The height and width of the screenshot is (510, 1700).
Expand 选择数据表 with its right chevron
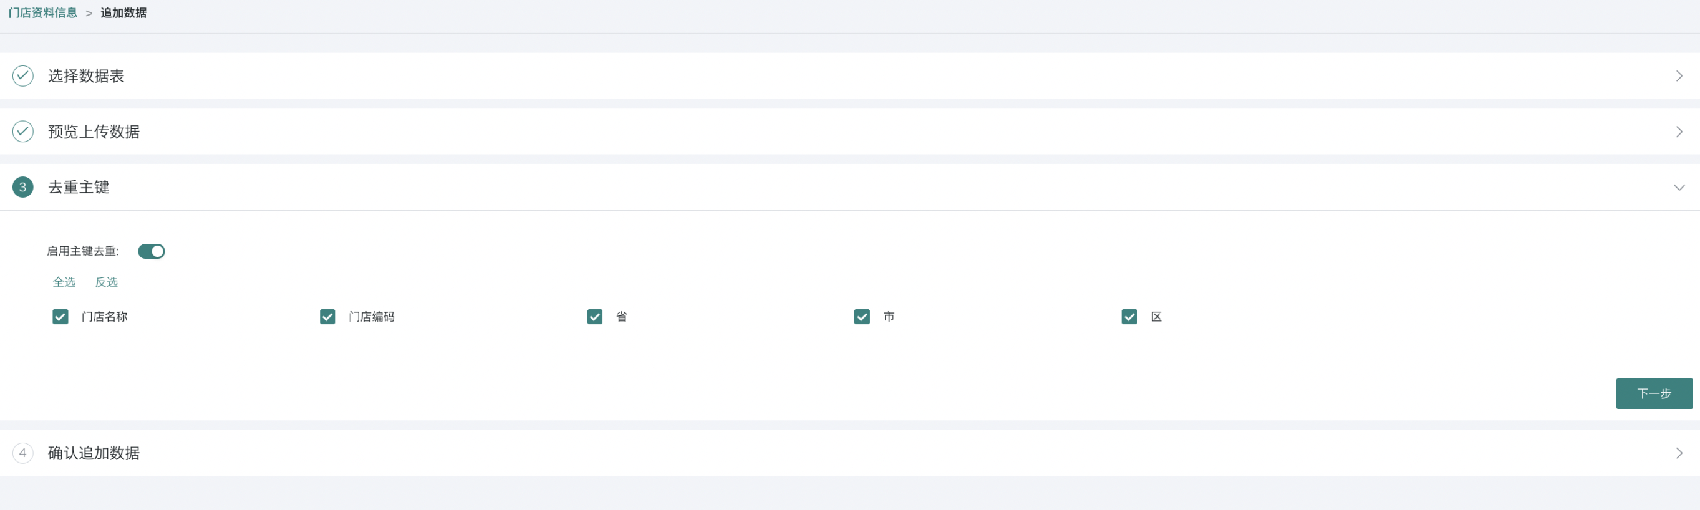(x=1679, y=76)
